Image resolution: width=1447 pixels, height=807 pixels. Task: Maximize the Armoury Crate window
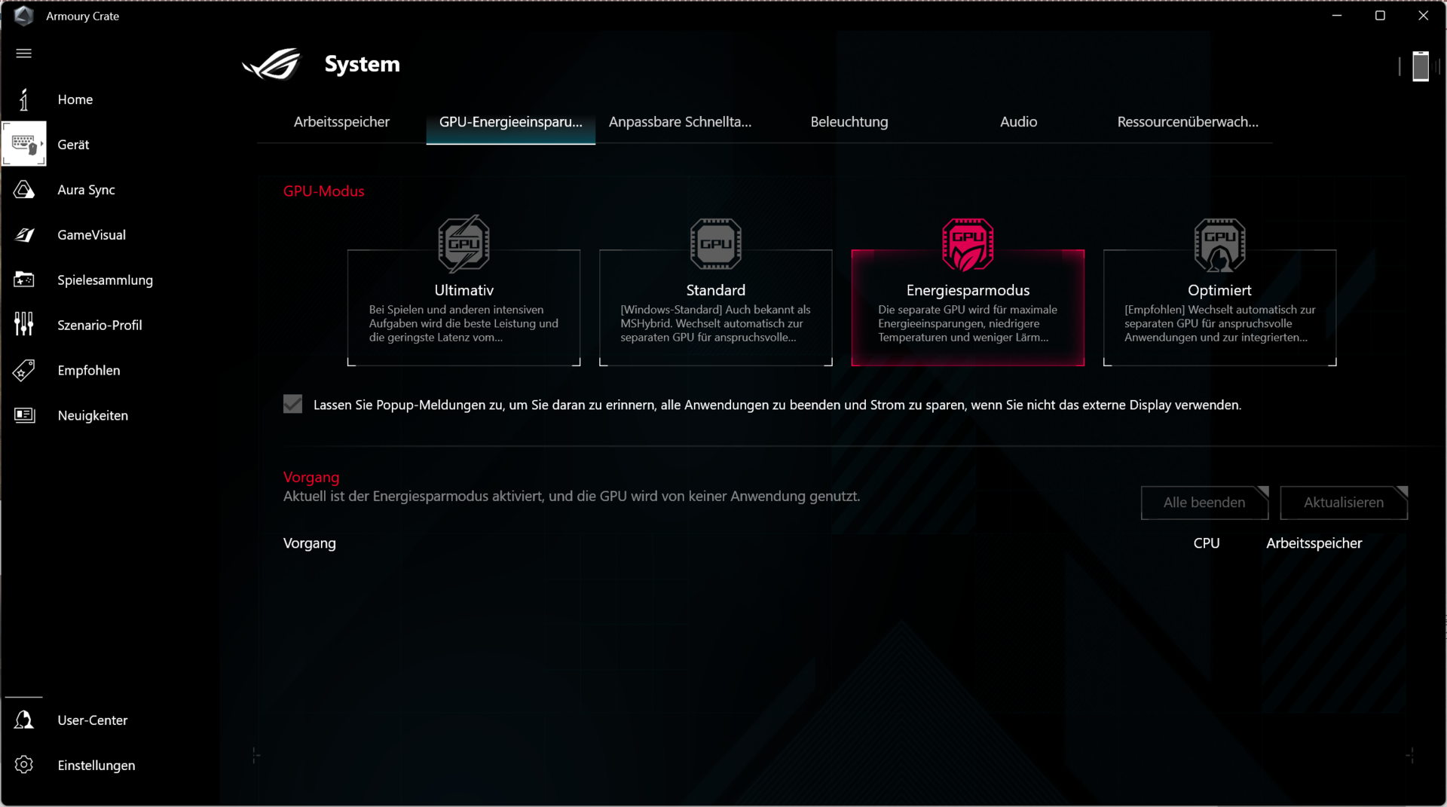pyautogui.click(x=1380, y=16)
